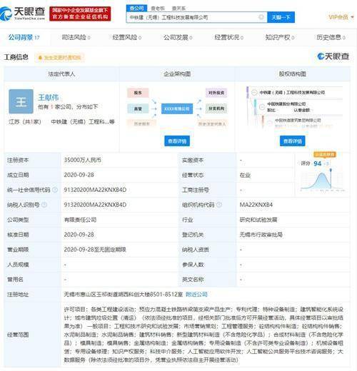357x371 pixels.
Task: Click legal representative name 王献伟
Action: click(x=49, y=97)
